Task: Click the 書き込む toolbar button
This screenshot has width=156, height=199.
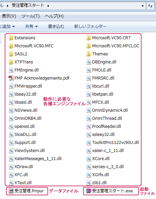Action: pos(56,27)
